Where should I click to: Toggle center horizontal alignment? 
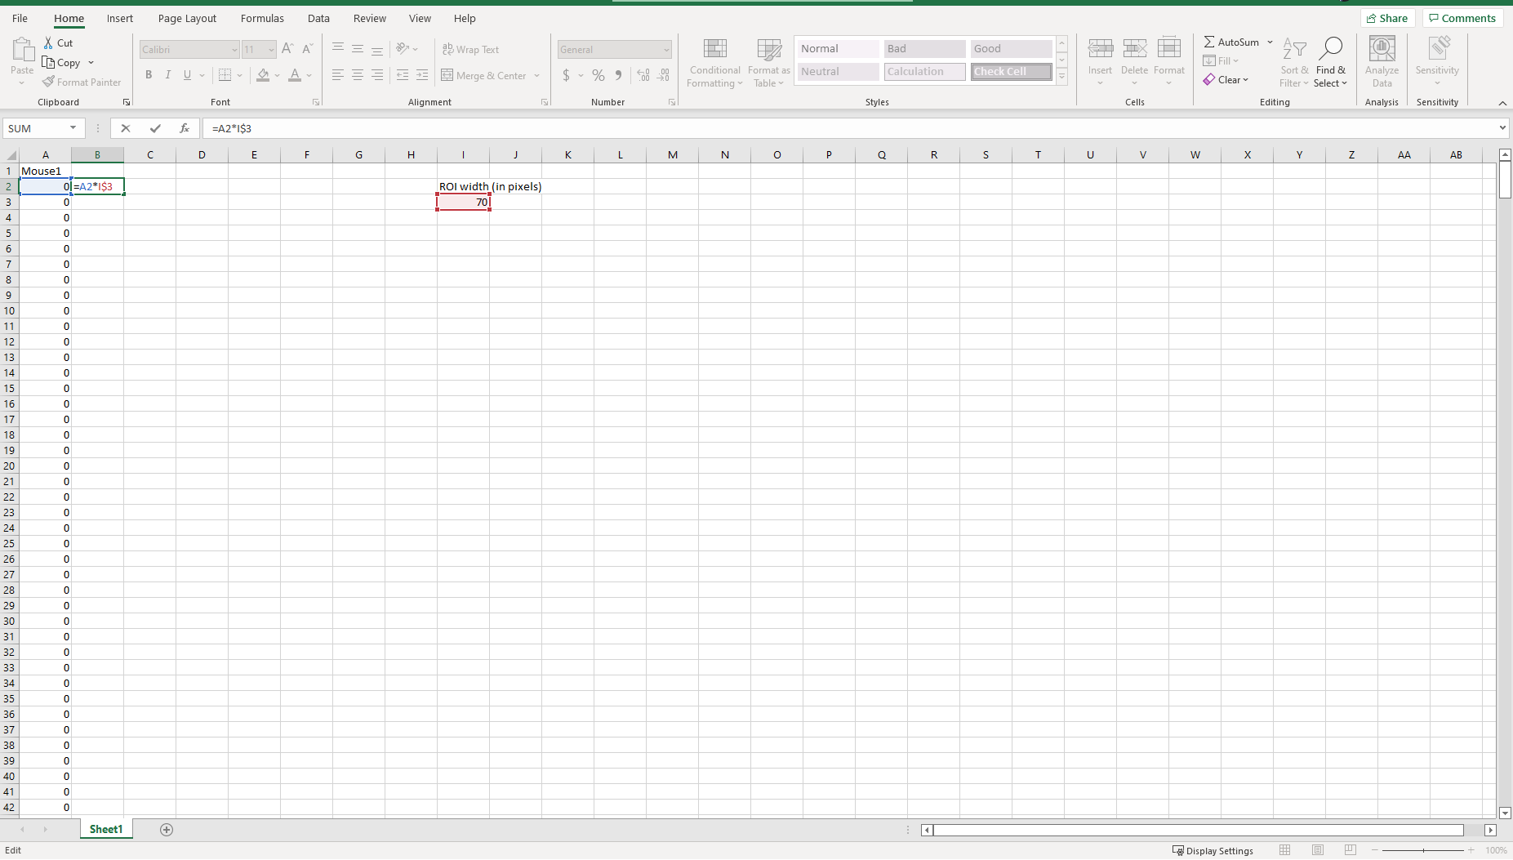point(358,75)
